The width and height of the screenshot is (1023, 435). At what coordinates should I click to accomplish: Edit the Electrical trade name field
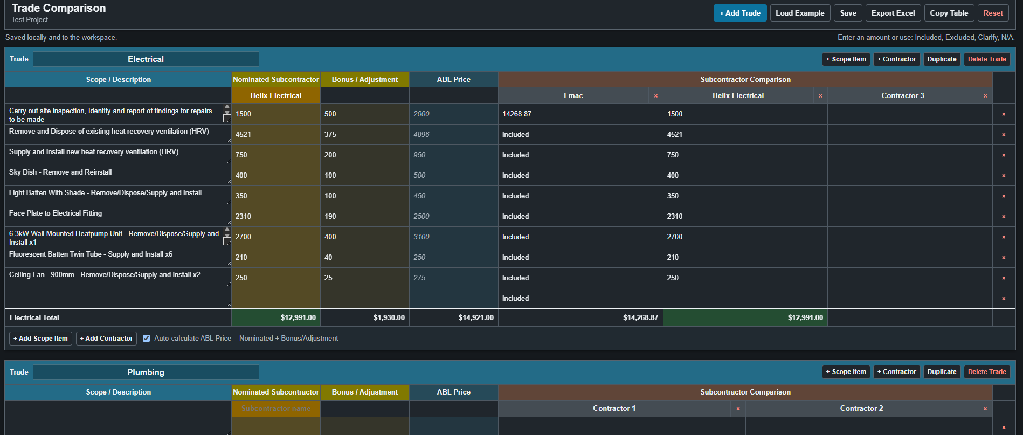[146, 59]
